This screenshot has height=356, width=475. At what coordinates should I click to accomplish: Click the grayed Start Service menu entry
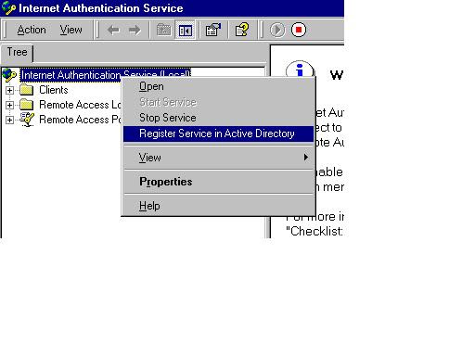point(218,102)
